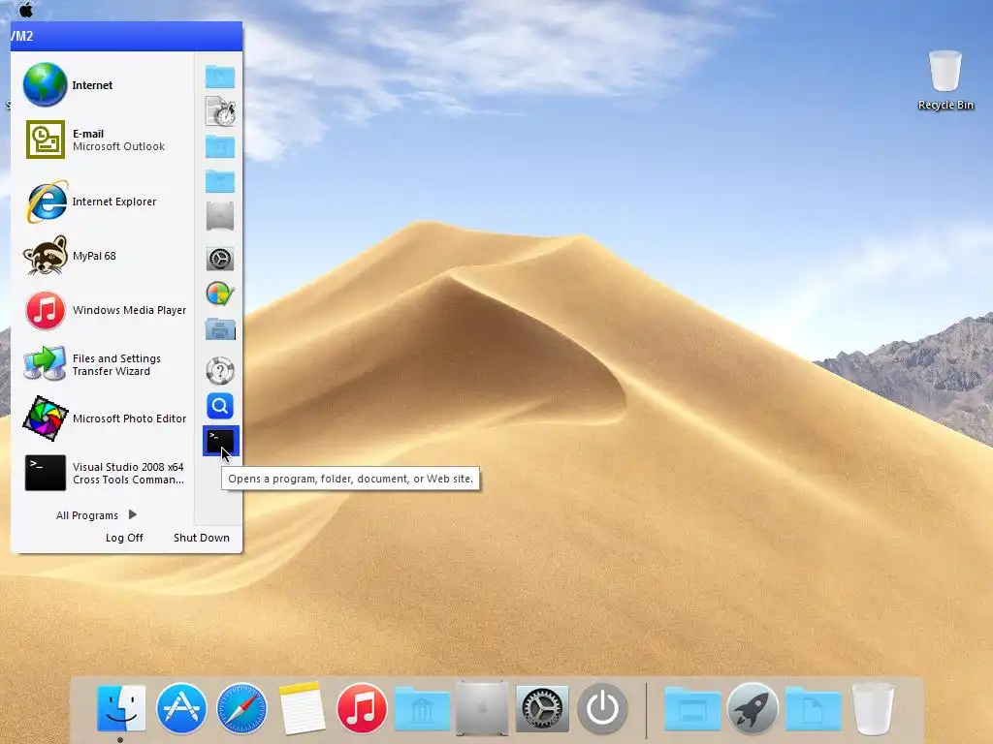Open folder icon directly above the tower icon
Viewport: 993px width, 744px height.
click(220, 181)
